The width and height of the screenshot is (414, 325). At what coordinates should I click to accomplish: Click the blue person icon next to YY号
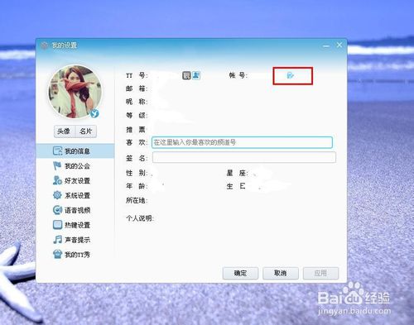(196, 75)
